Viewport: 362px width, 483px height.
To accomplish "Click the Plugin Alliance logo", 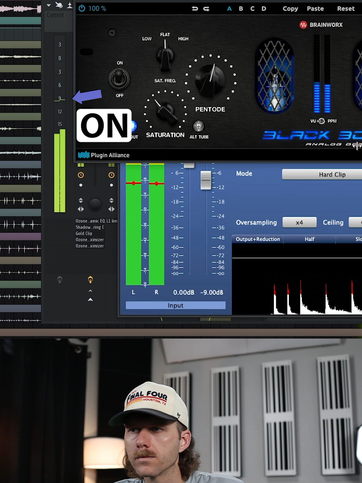I will (x=104, y=155).
